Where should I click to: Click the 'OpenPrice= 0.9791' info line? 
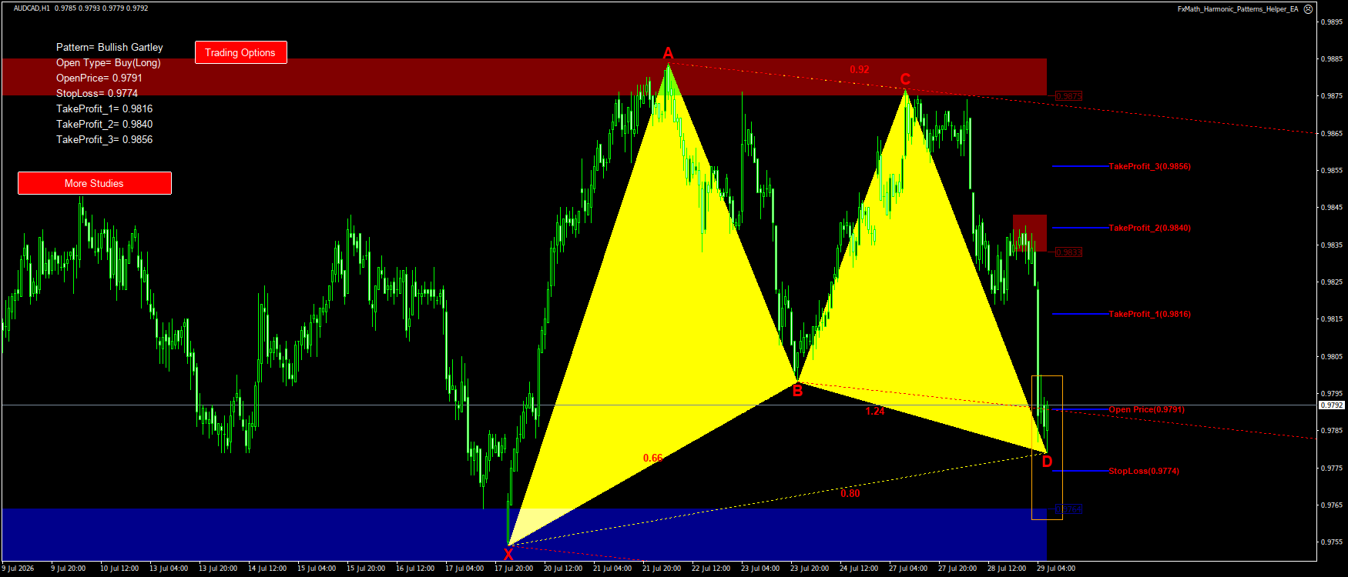click(x=99, y=78)
